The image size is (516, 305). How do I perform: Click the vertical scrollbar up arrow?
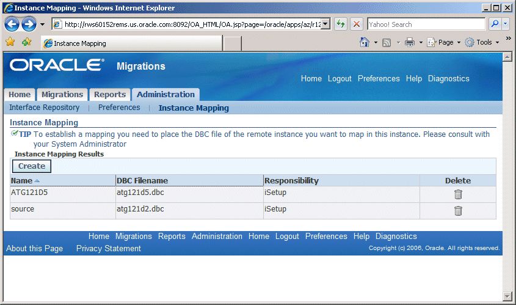pyautogui.click(x=507, y=57)
